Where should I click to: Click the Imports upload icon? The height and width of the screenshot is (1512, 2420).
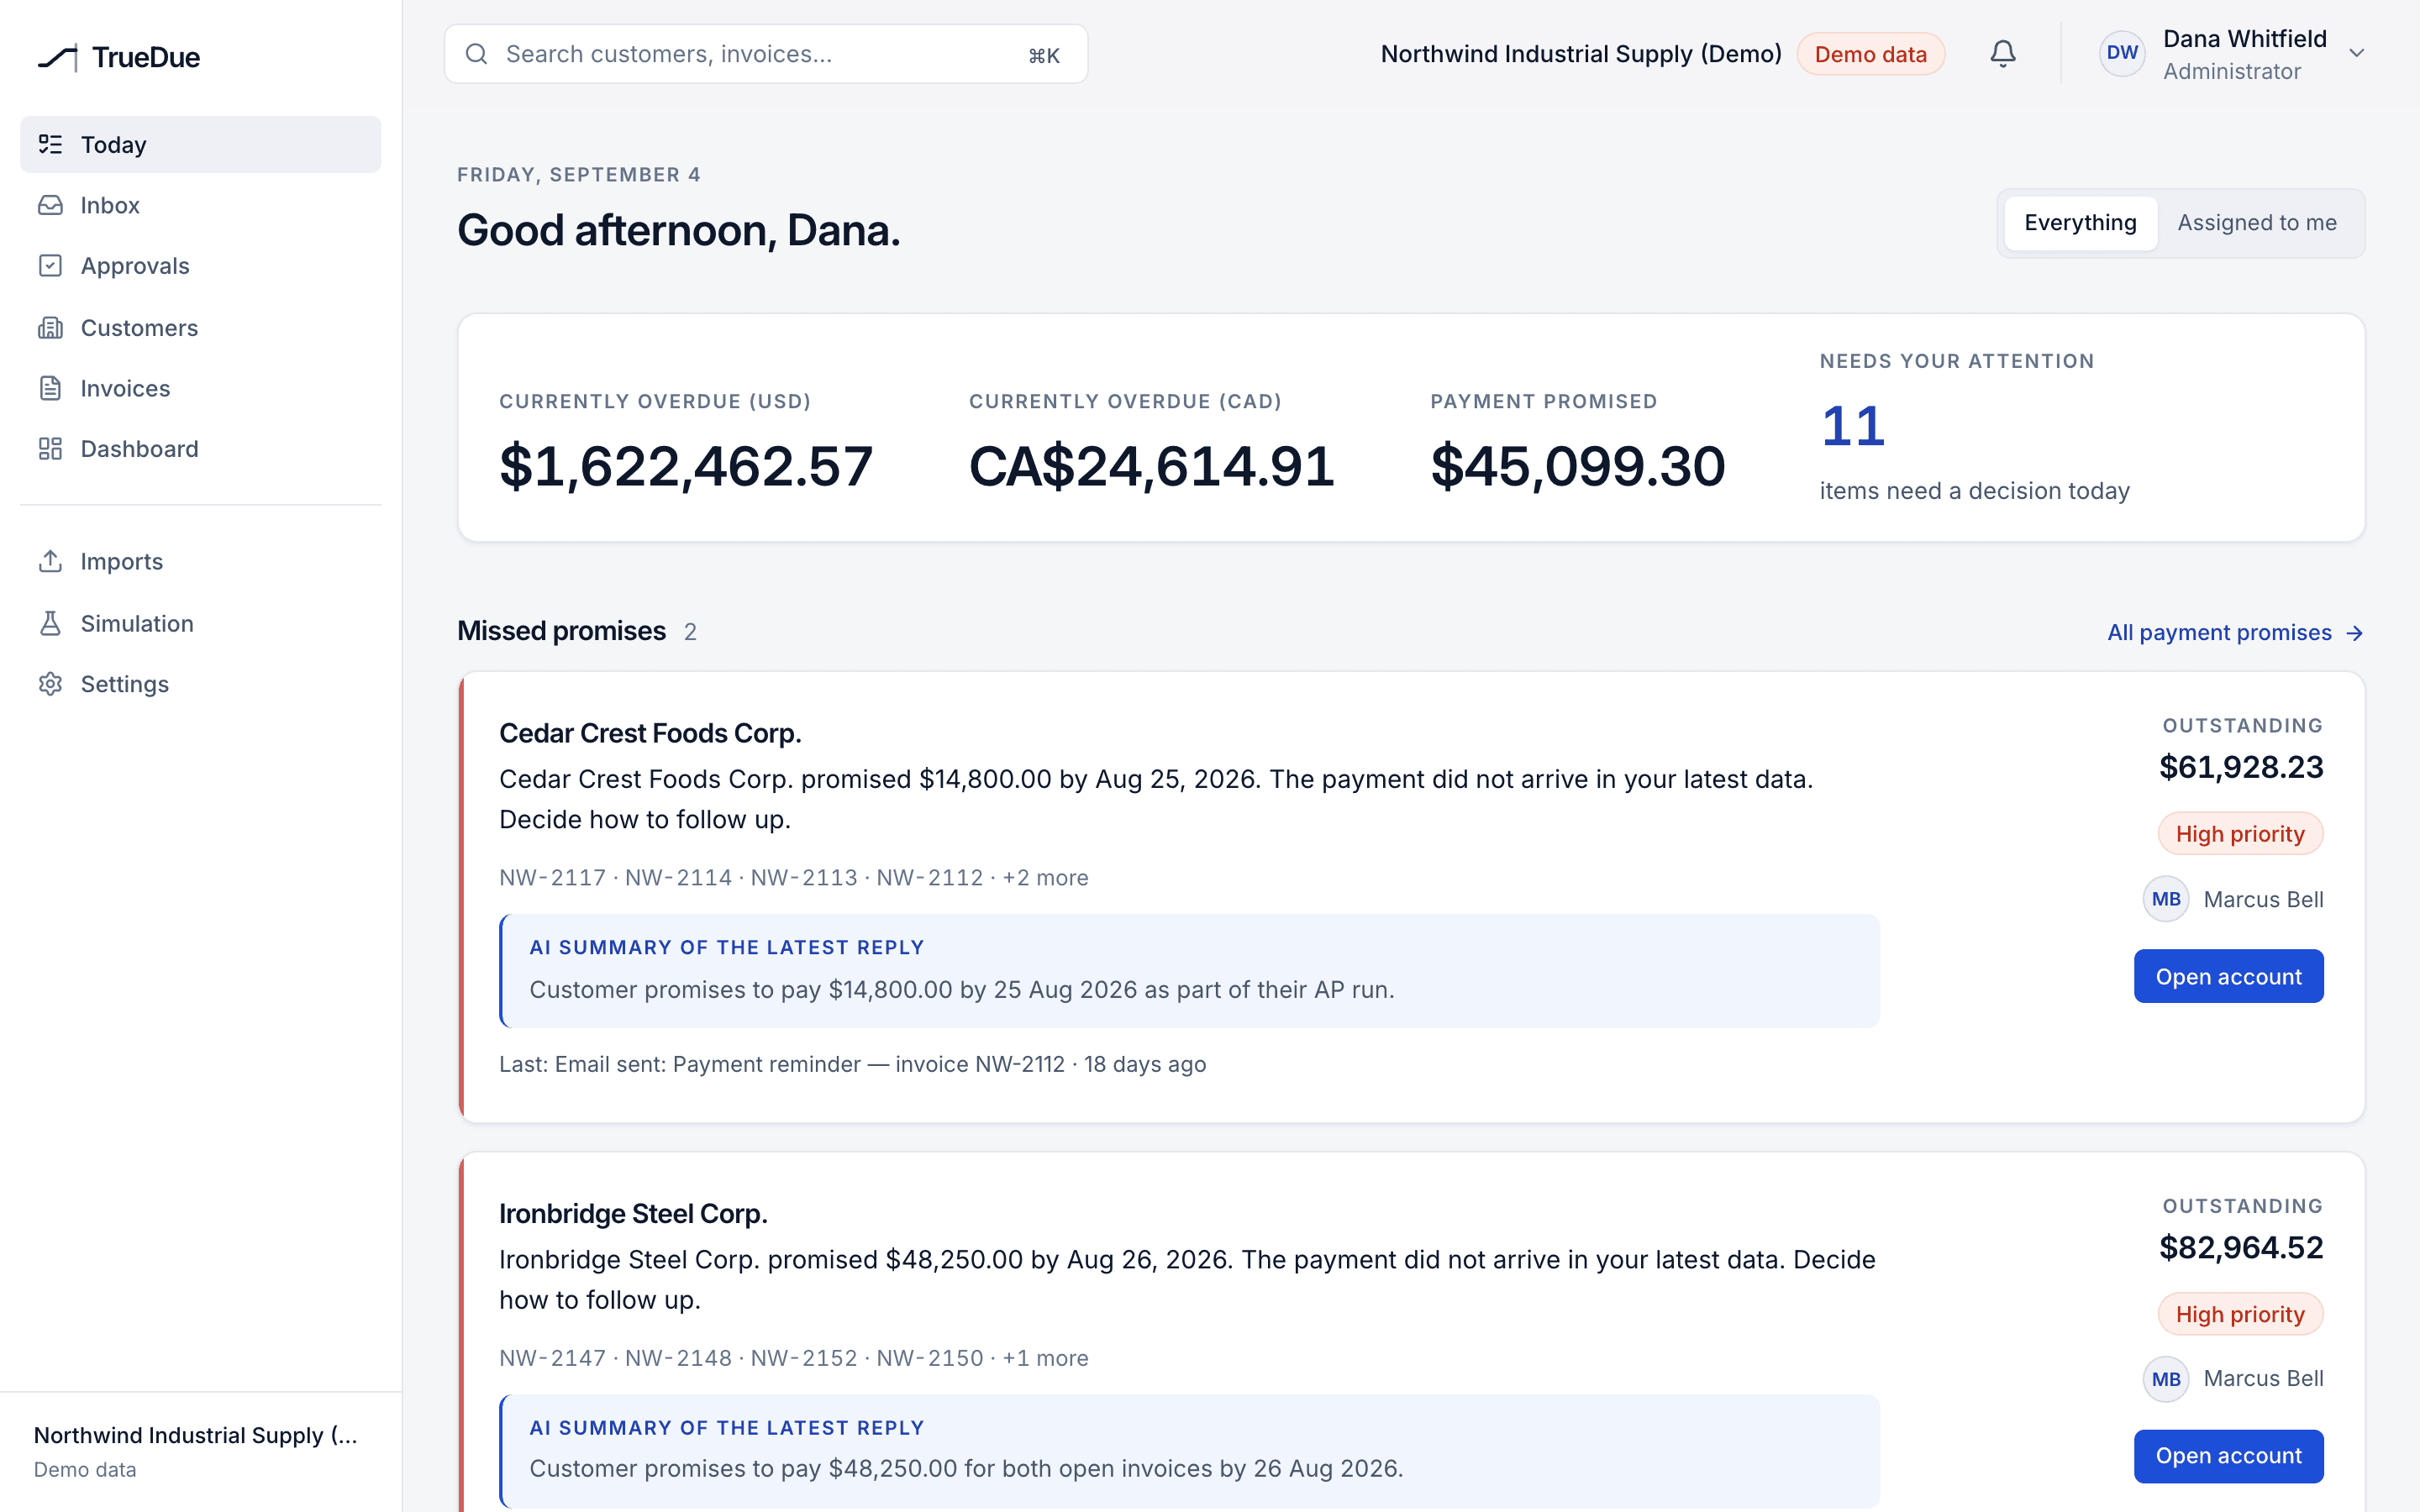[x=50, y=561]
